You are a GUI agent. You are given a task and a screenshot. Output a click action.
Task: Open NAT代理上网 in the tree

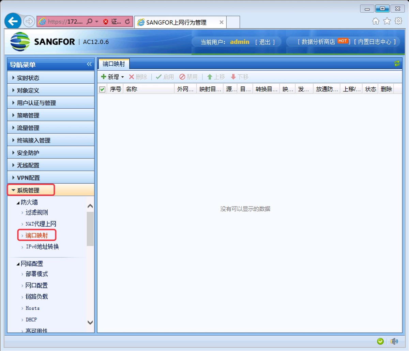point(41,224)
